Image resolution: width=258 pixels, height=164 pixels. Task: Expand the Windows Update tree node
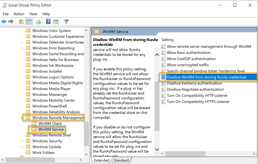point(22,147)
